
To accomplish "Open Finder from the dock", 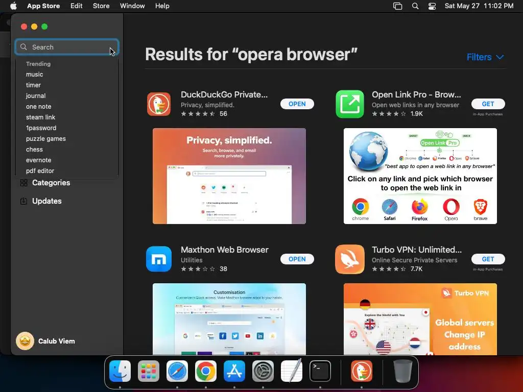I will [x=120, y=371].
